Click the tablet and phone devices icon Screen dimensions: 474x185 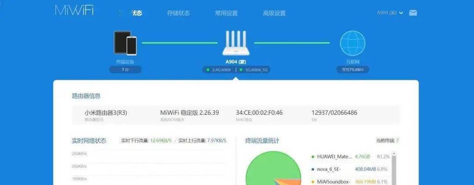point(125,43)
